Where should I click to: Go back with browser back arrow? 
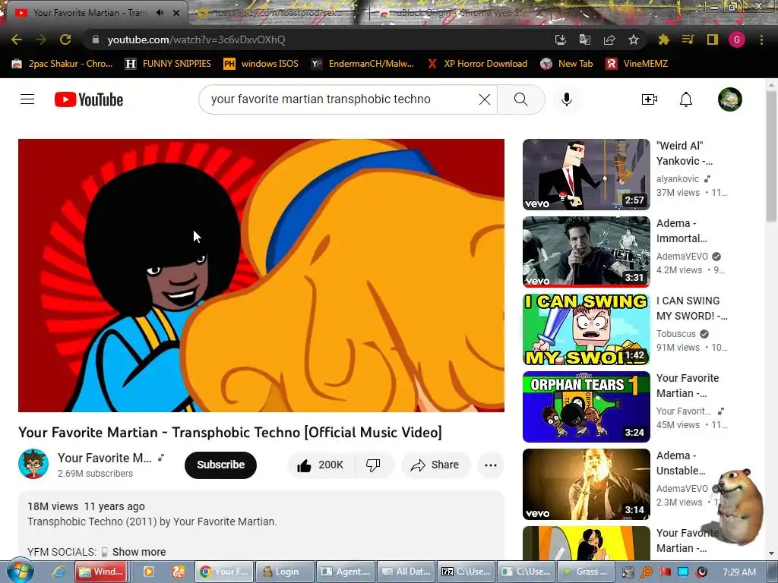click(x=17, y=39)
